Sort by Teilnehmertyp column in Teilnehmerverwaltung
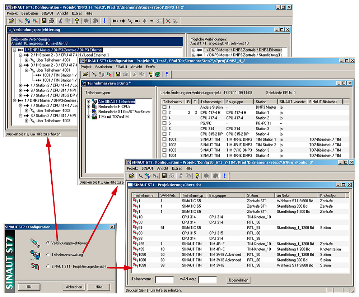Viewport: 359px width, 297px height. click(211, 102)
